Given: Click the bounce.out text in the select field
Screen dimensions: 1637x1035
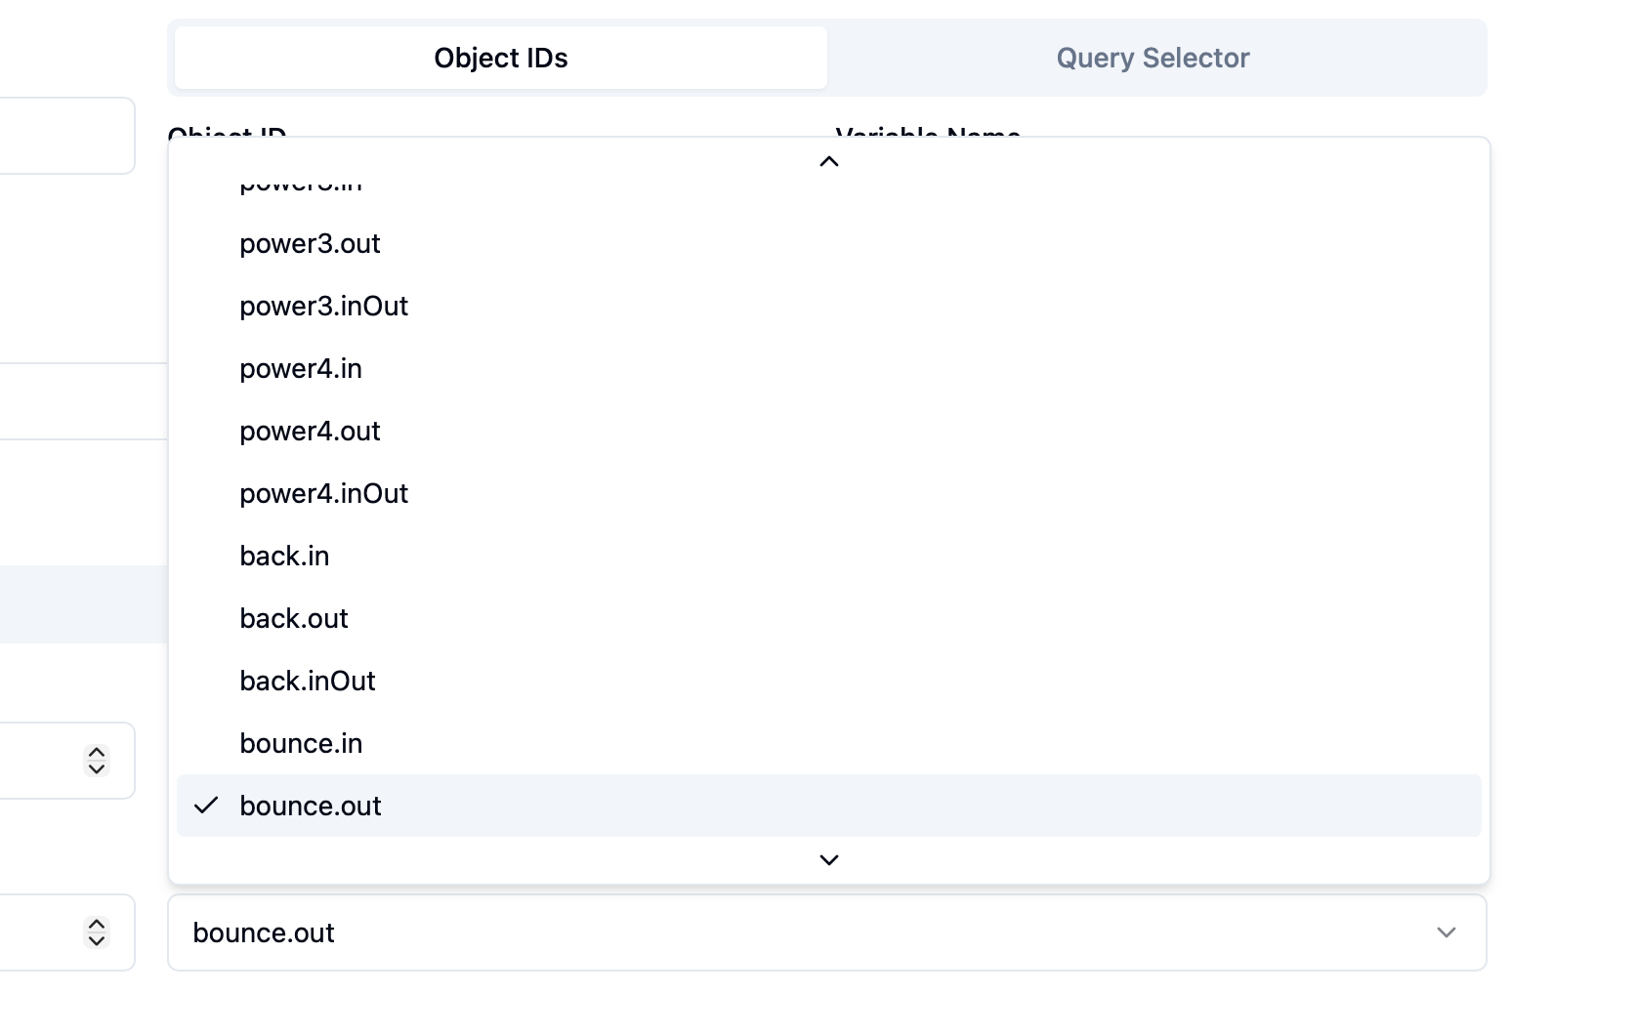Looking at the screenshot, I should pyautogui.click(x=263, y=932).
